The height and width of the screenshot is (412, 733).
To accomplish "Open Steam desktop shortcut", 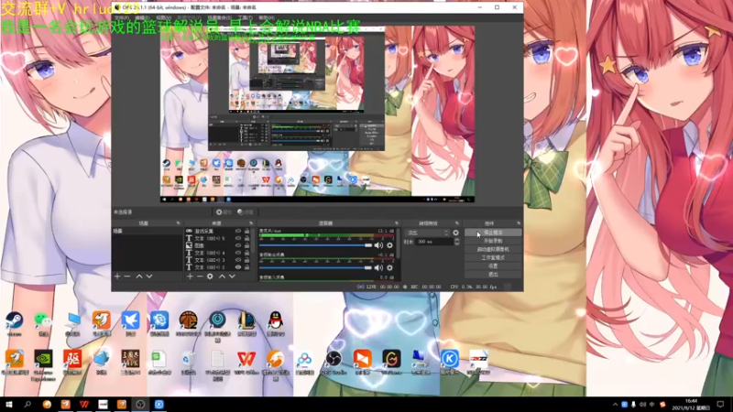I will [14, 324].
